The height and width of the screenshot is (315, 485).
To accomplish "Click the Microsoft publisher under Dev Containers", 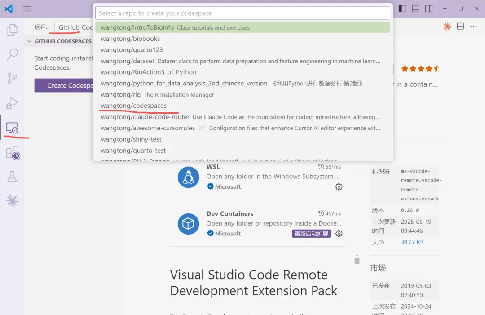I will (228, 234).
